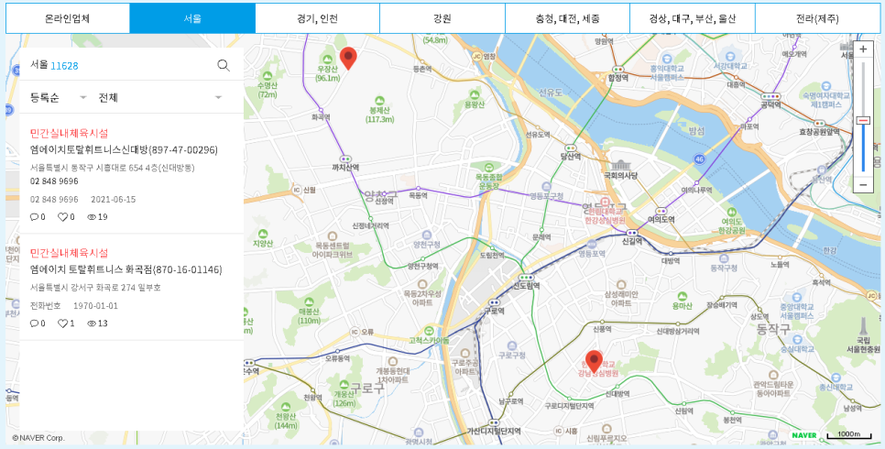Image resolution: width=885 pixels, height=449 pixels.
Task: Click 신길역 station marker on map
Action: (x=631, y=232)
